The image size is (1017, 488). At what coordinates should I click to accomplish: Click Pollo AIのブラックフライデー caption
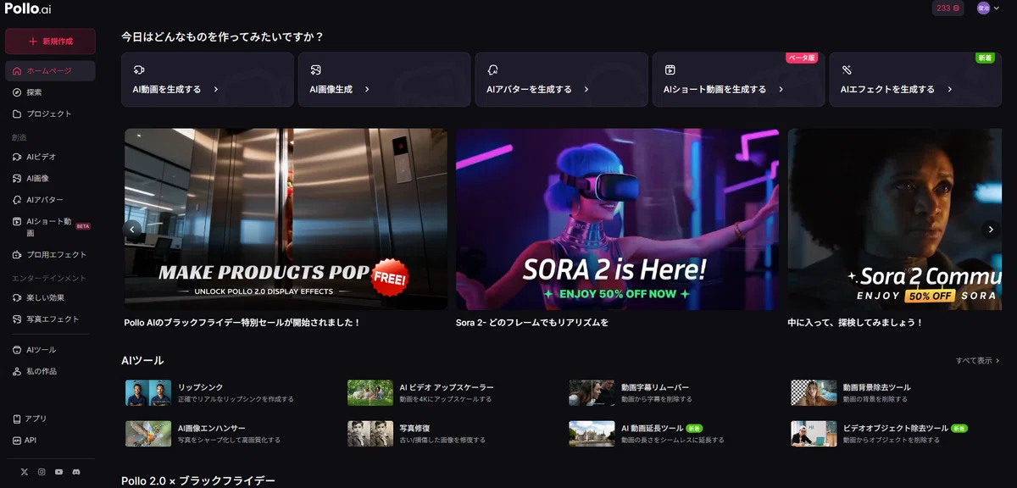click(x=242, y=323)
